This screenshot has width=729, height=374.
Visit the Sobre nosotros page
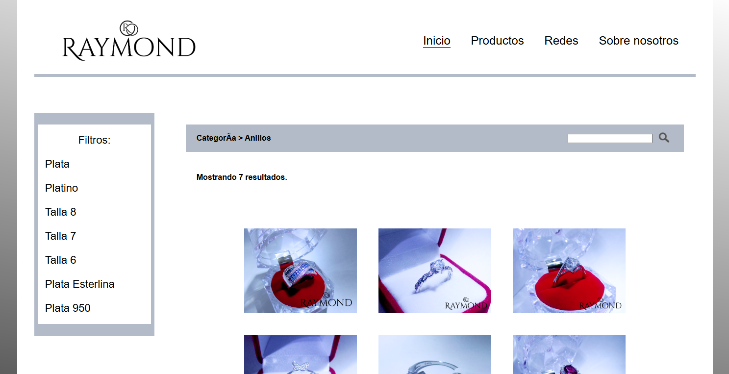pos(638,41)
